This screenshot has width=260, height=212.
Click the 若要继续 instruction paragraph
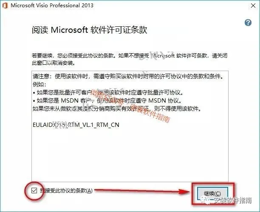[x=129, y=59]
